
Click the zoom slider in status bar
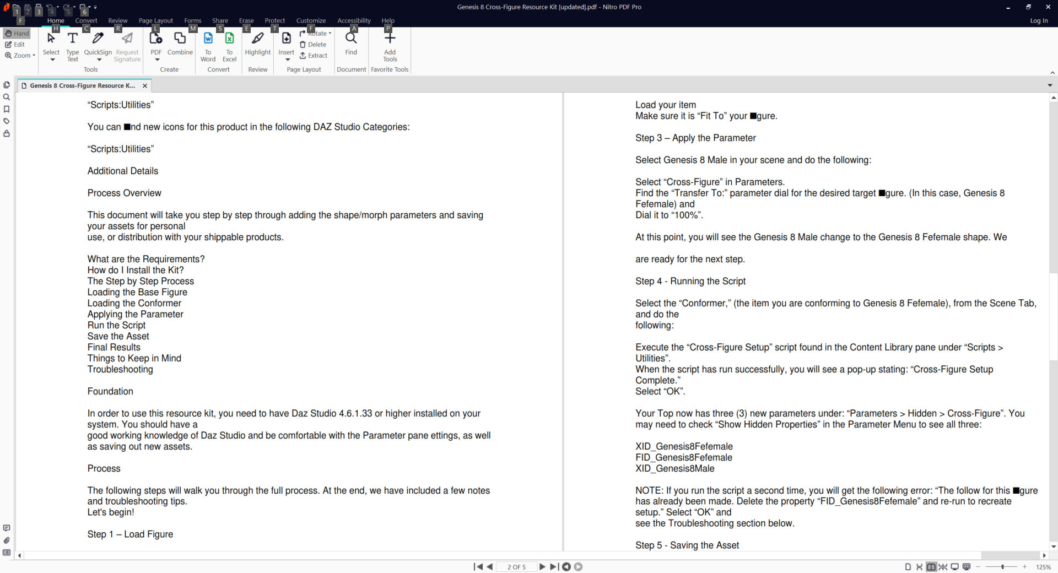(x=1002, y=567)
